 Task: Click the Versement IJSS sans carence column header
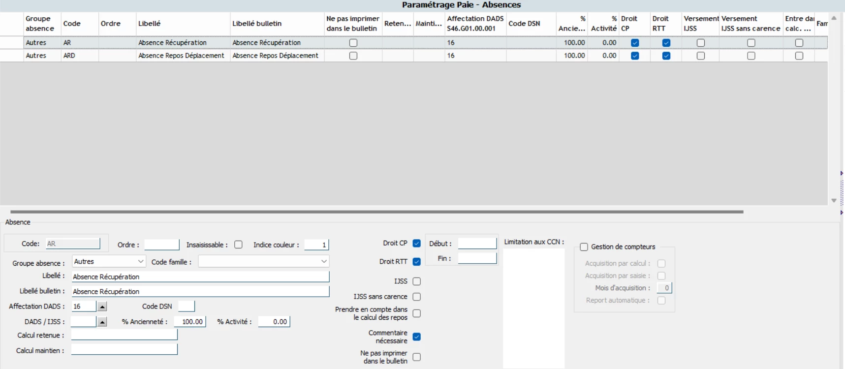[751, 24]
